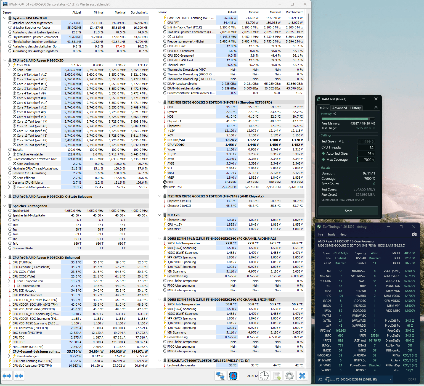
Task: Click the flame chip fan control icon
Action: click(x=233, y=376)
